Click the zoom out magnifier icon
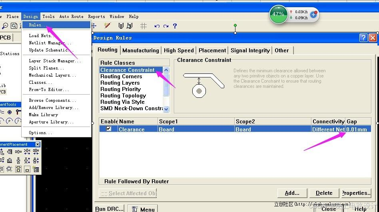Image resolution: width=379 pixels, height=212 pixels. point(5,26)
